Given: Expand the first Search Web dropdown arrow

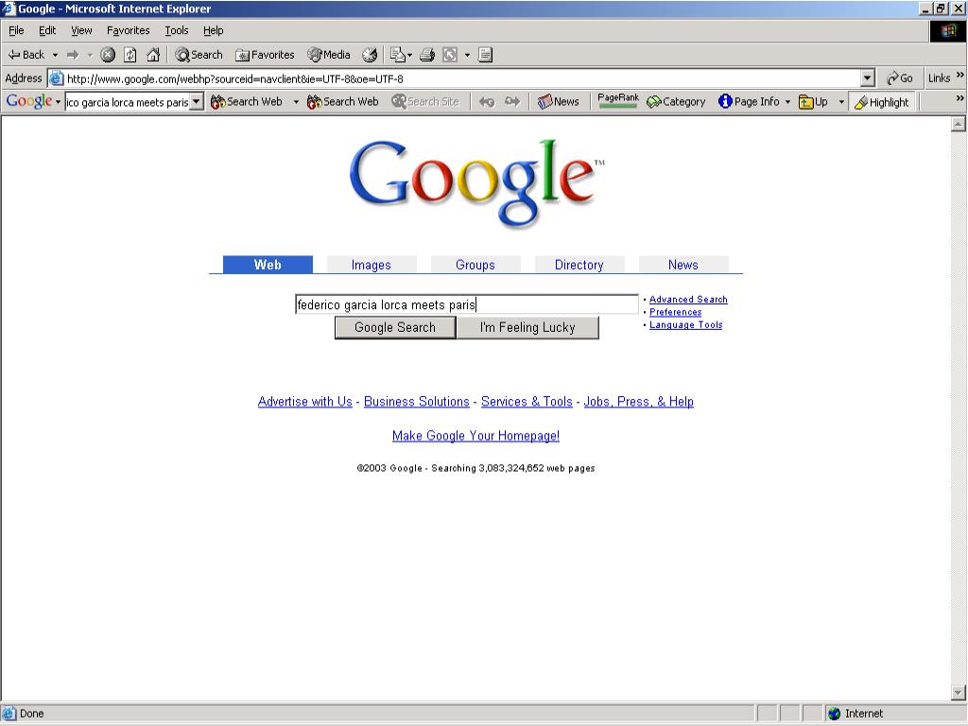Looking at the screenshot, I should tap(296, 102).
